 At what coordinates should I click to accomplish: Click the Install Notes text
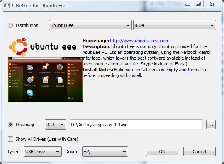(x=98, y=70)
